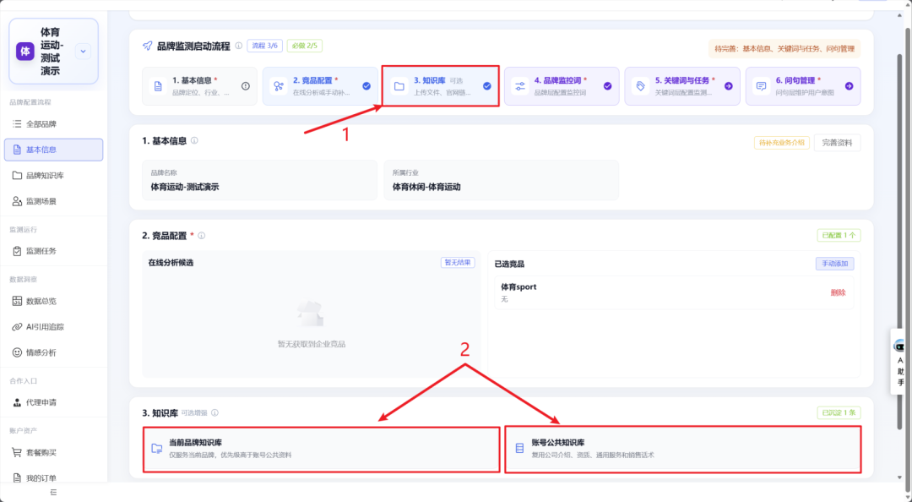Click the AI引用追踪 link icon

(17, 327)
